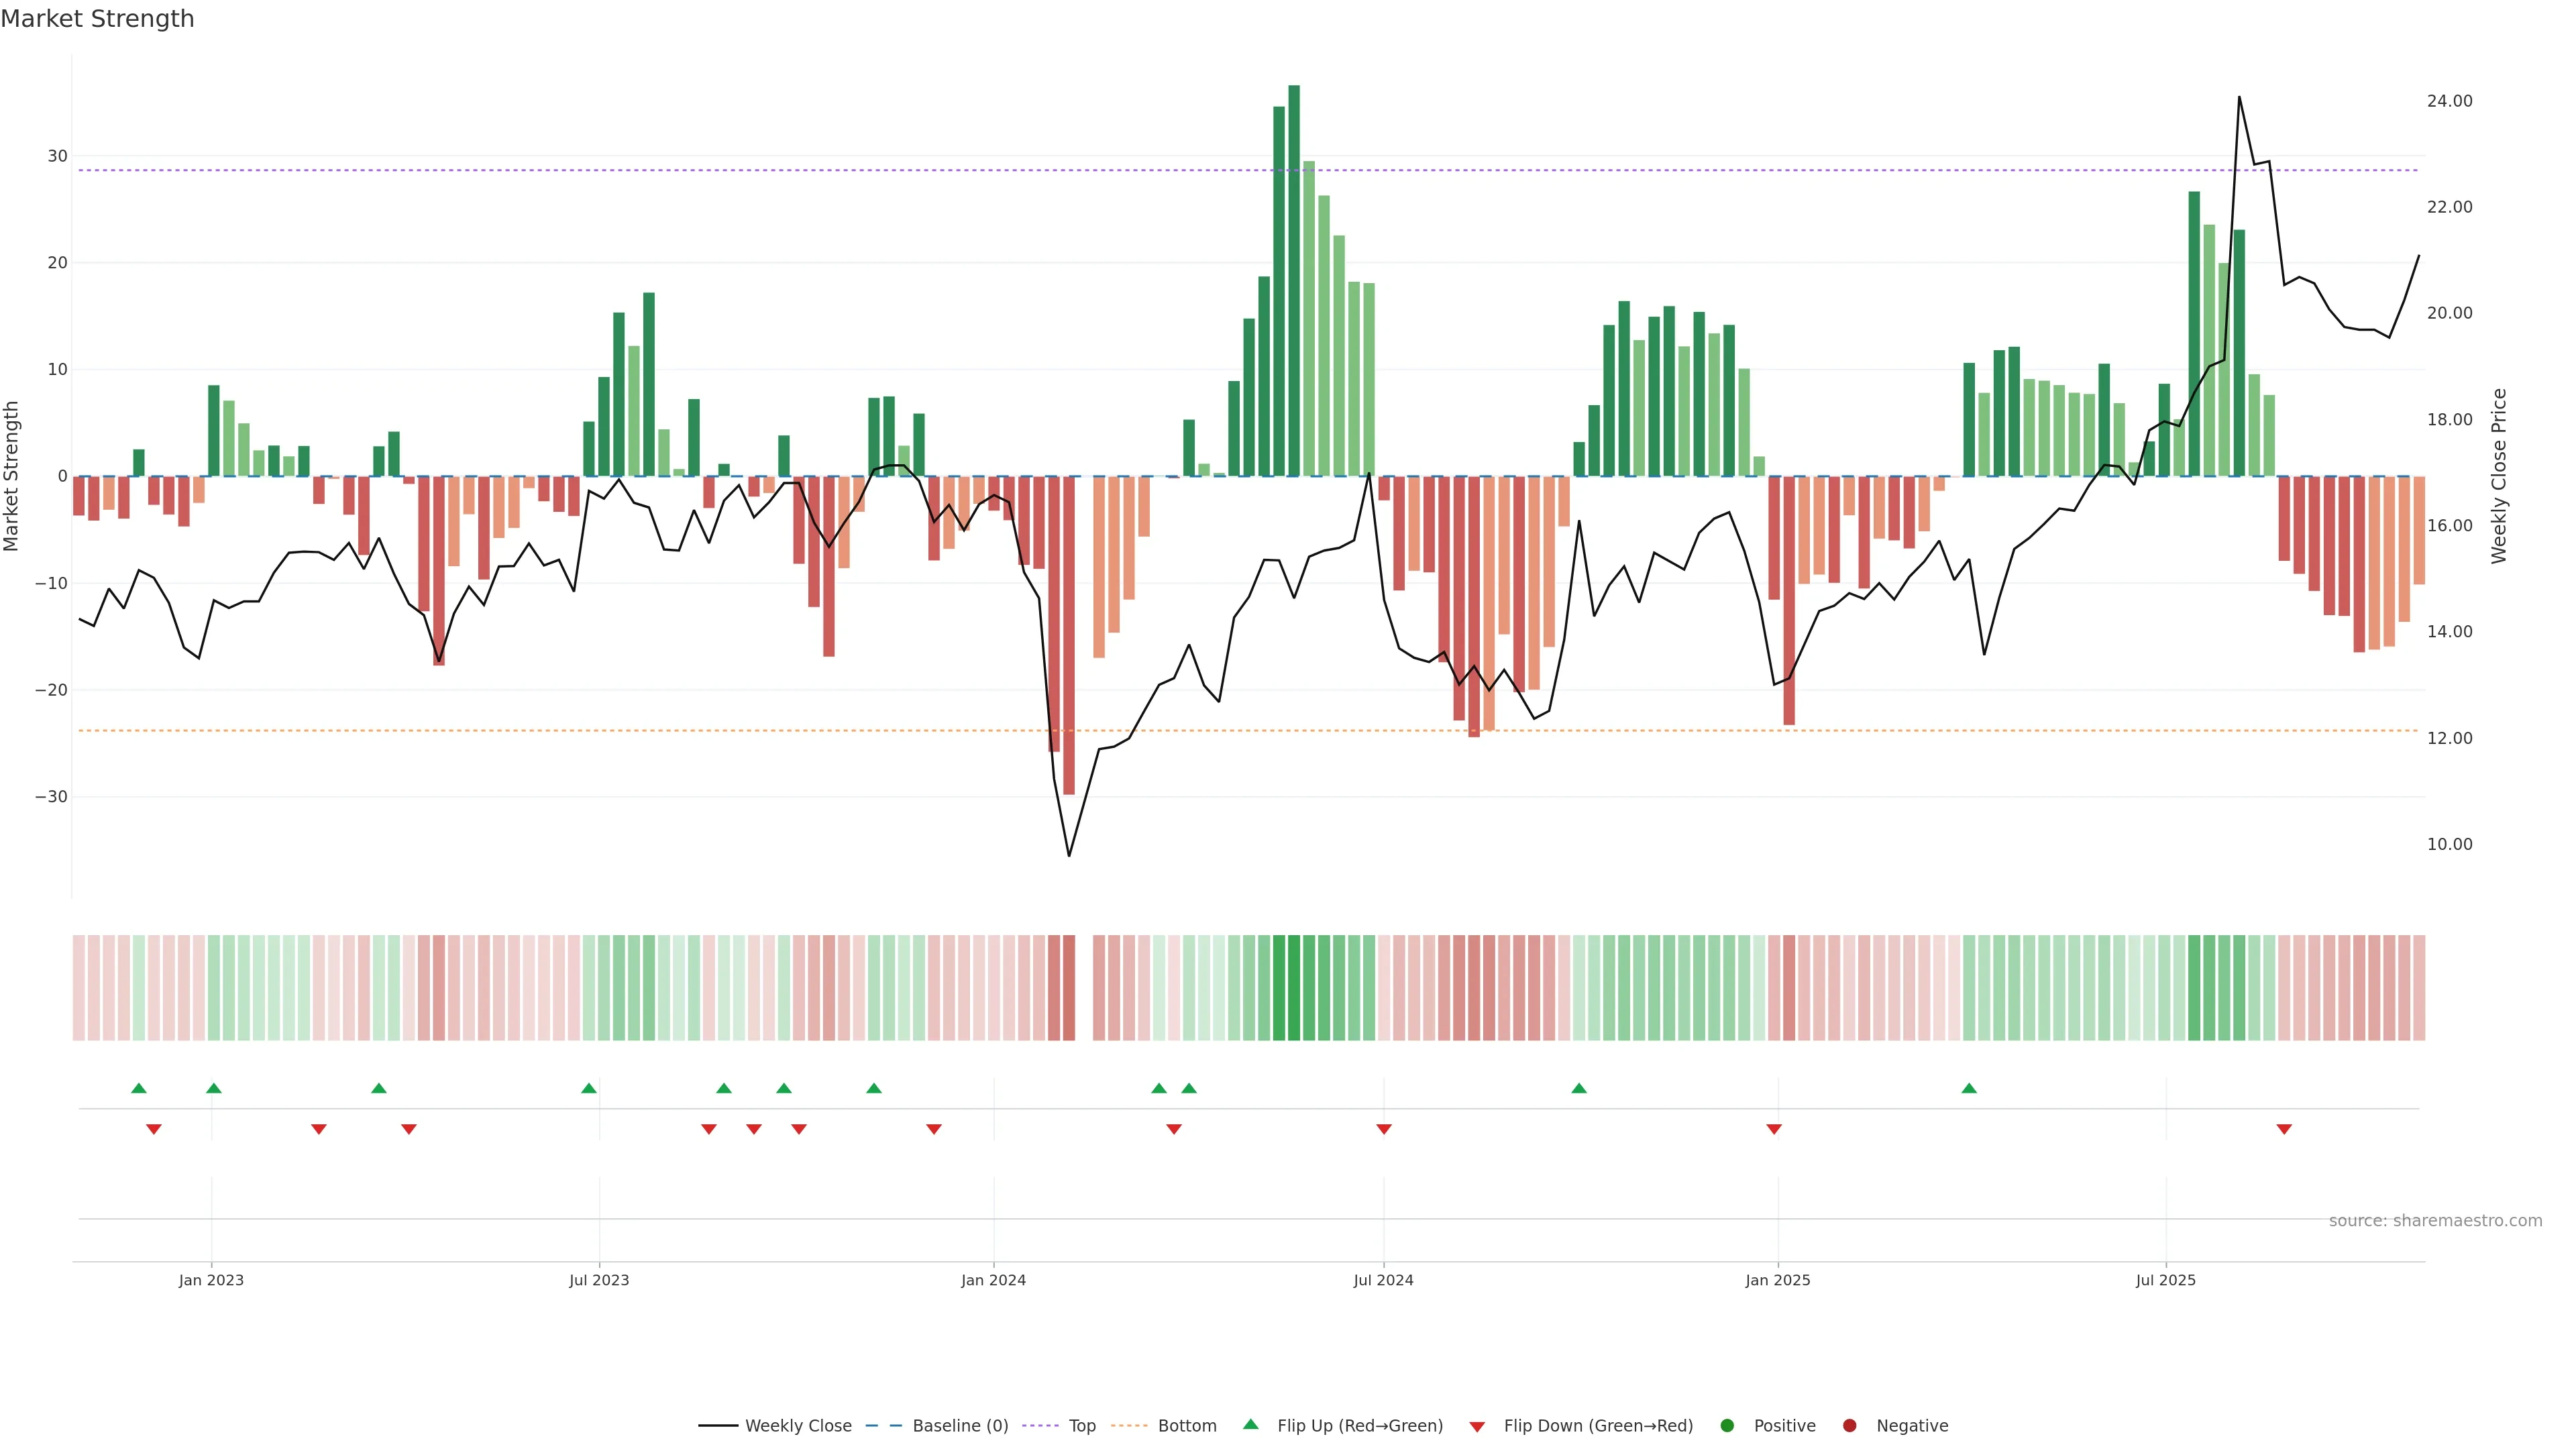Click the rightmost red flip-down triangle marker
The image size is (2576, 1449).
(x=2284, y=1129)
